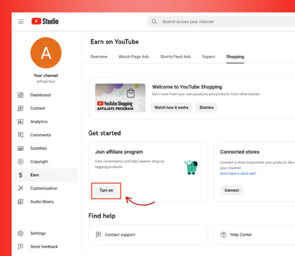
Task: Click the Subtitles icon in sidebar
Action: [x=20, y=149]
